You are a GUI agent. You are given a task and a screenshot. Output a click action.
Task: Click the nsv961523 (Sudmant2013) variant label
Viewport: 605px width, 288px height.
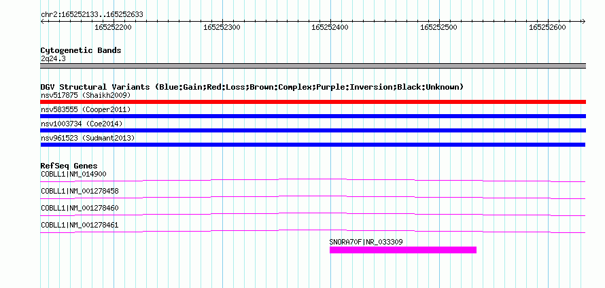pos(88,138)
